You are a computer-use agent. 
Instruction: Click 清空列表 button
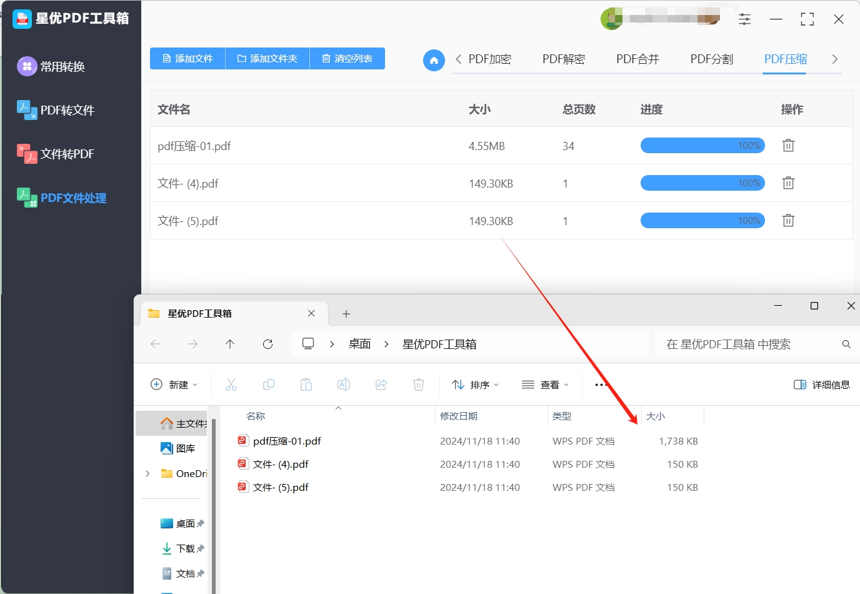coord(347,58)
